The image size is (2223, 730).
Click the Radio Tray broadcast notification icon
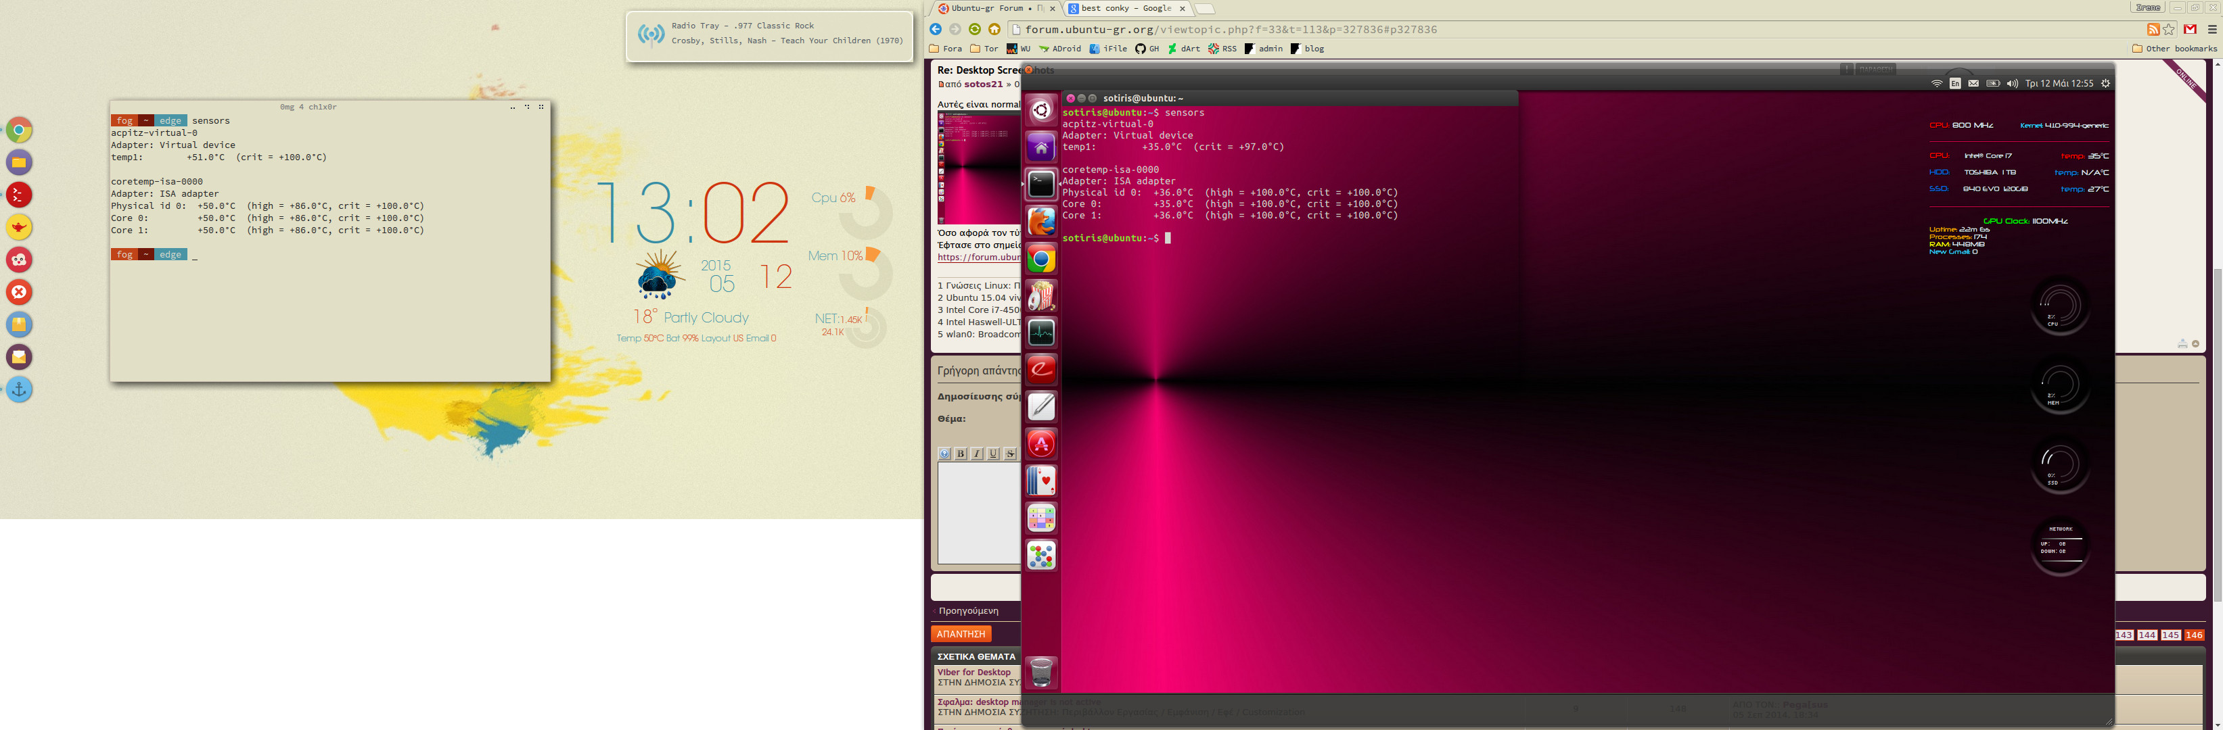pos(651,34)
